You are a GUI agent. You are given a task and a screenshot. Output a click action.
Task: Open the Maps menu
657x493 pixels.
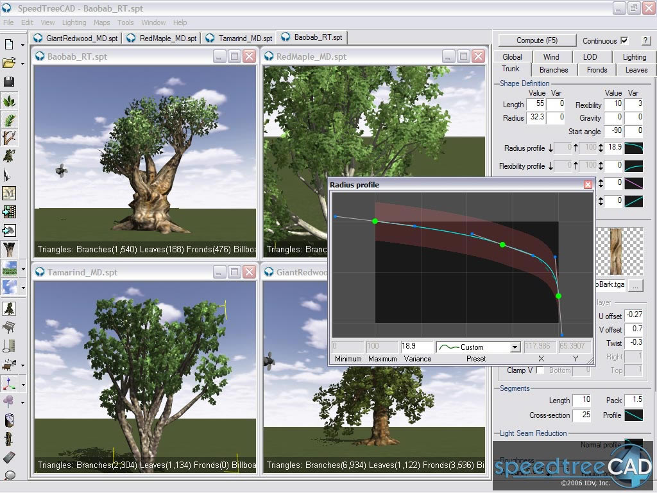click(101, 22)
